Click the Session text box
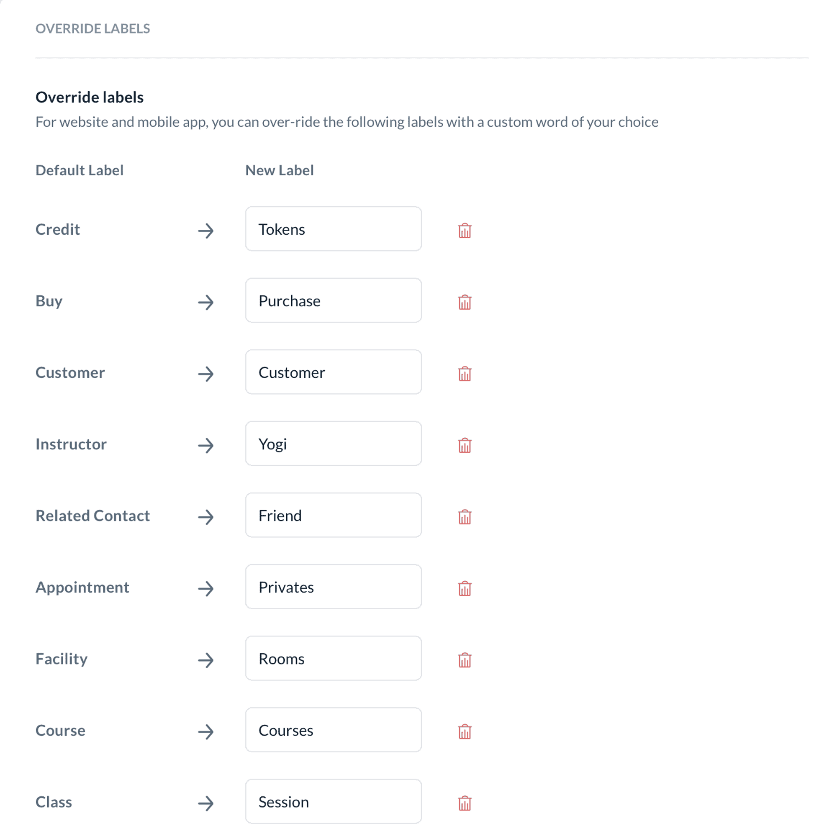 coord(333,802)
